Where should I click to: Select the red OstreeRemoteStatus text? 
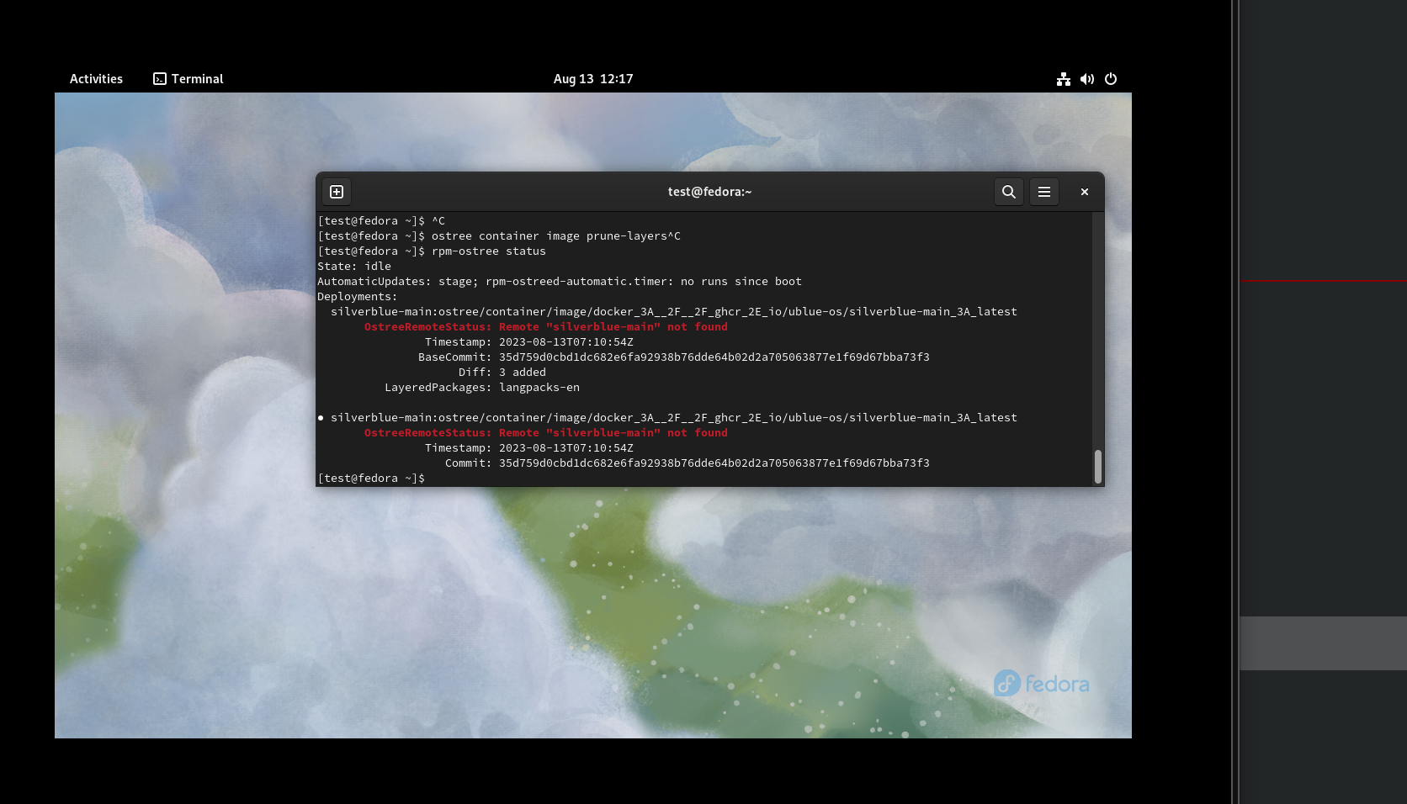click(545, 326)
